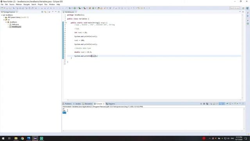
Task: Click the Display Selected Console icon
Action: [230, 104]
